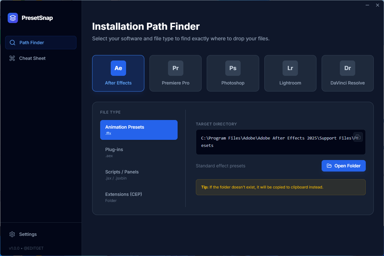
Task: Click the Settings gear icon
Action: pos(12,234)
